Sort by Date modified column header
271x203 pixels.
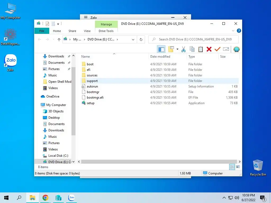coord(168,57)
